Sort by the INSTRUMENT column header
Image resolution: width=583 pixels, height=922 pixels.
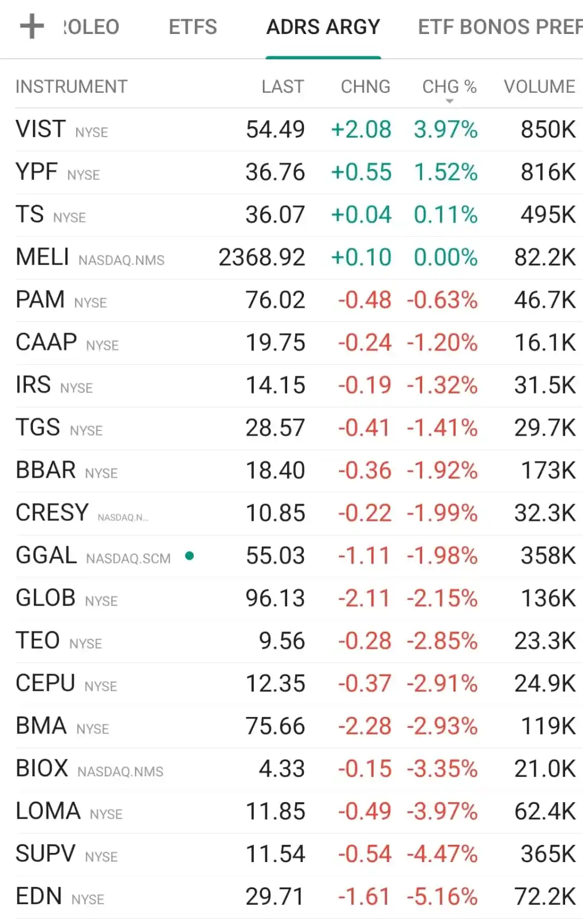point(72,86)
